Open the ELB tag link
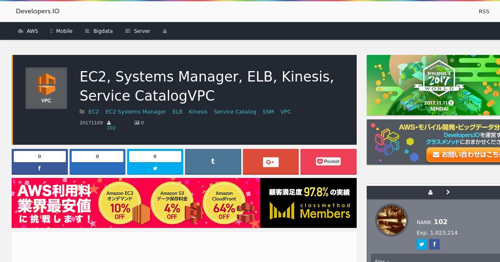This screenshot has width=500, height=262. [177, 112]
